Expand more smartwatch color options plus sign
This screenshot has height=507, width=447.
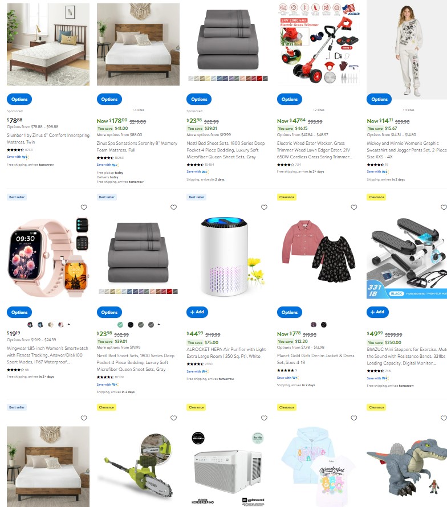[x=68, y=324]
